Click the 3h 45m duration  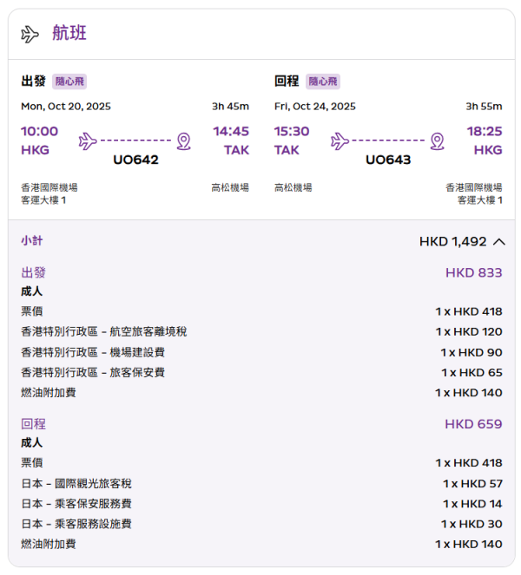pos(230,107)
